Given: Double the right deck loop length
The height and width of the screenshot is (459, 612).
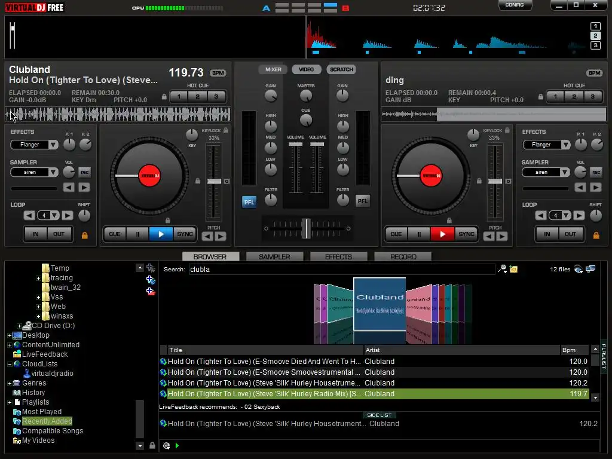Looking at the screenshot, I should (579, 215).
